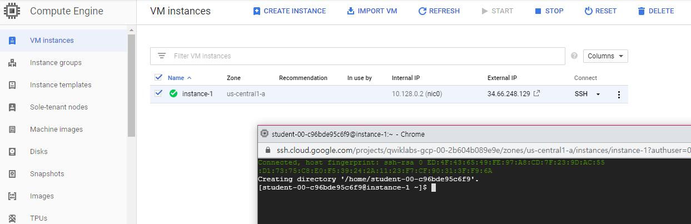The height and width of the screenshot is (224, 691).
Task: Click the us-central1-a zone cell
Action: [x=246, y=94]
